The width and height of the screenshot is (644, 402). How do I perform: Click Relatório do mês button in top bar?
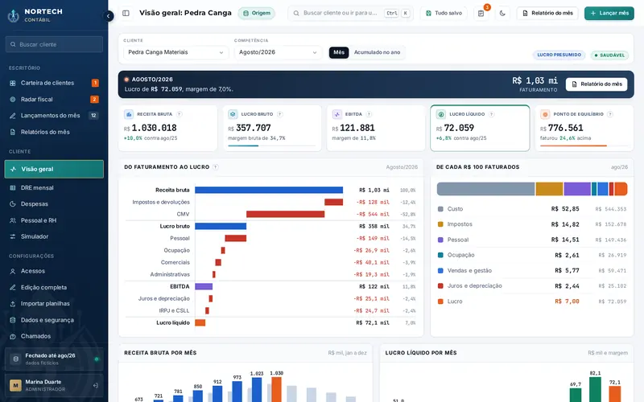pyautogui.click(x=547, y=13)
